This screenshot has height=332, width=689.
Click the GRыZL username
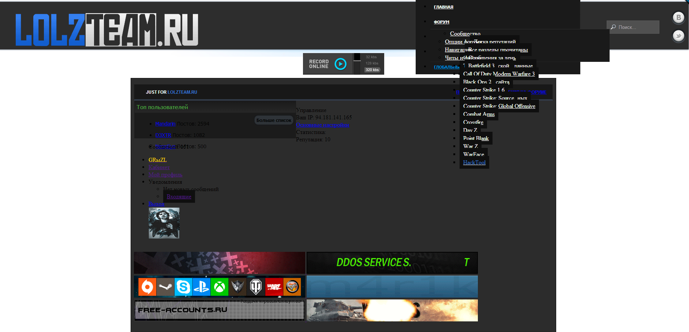click(x=158, y=160)
